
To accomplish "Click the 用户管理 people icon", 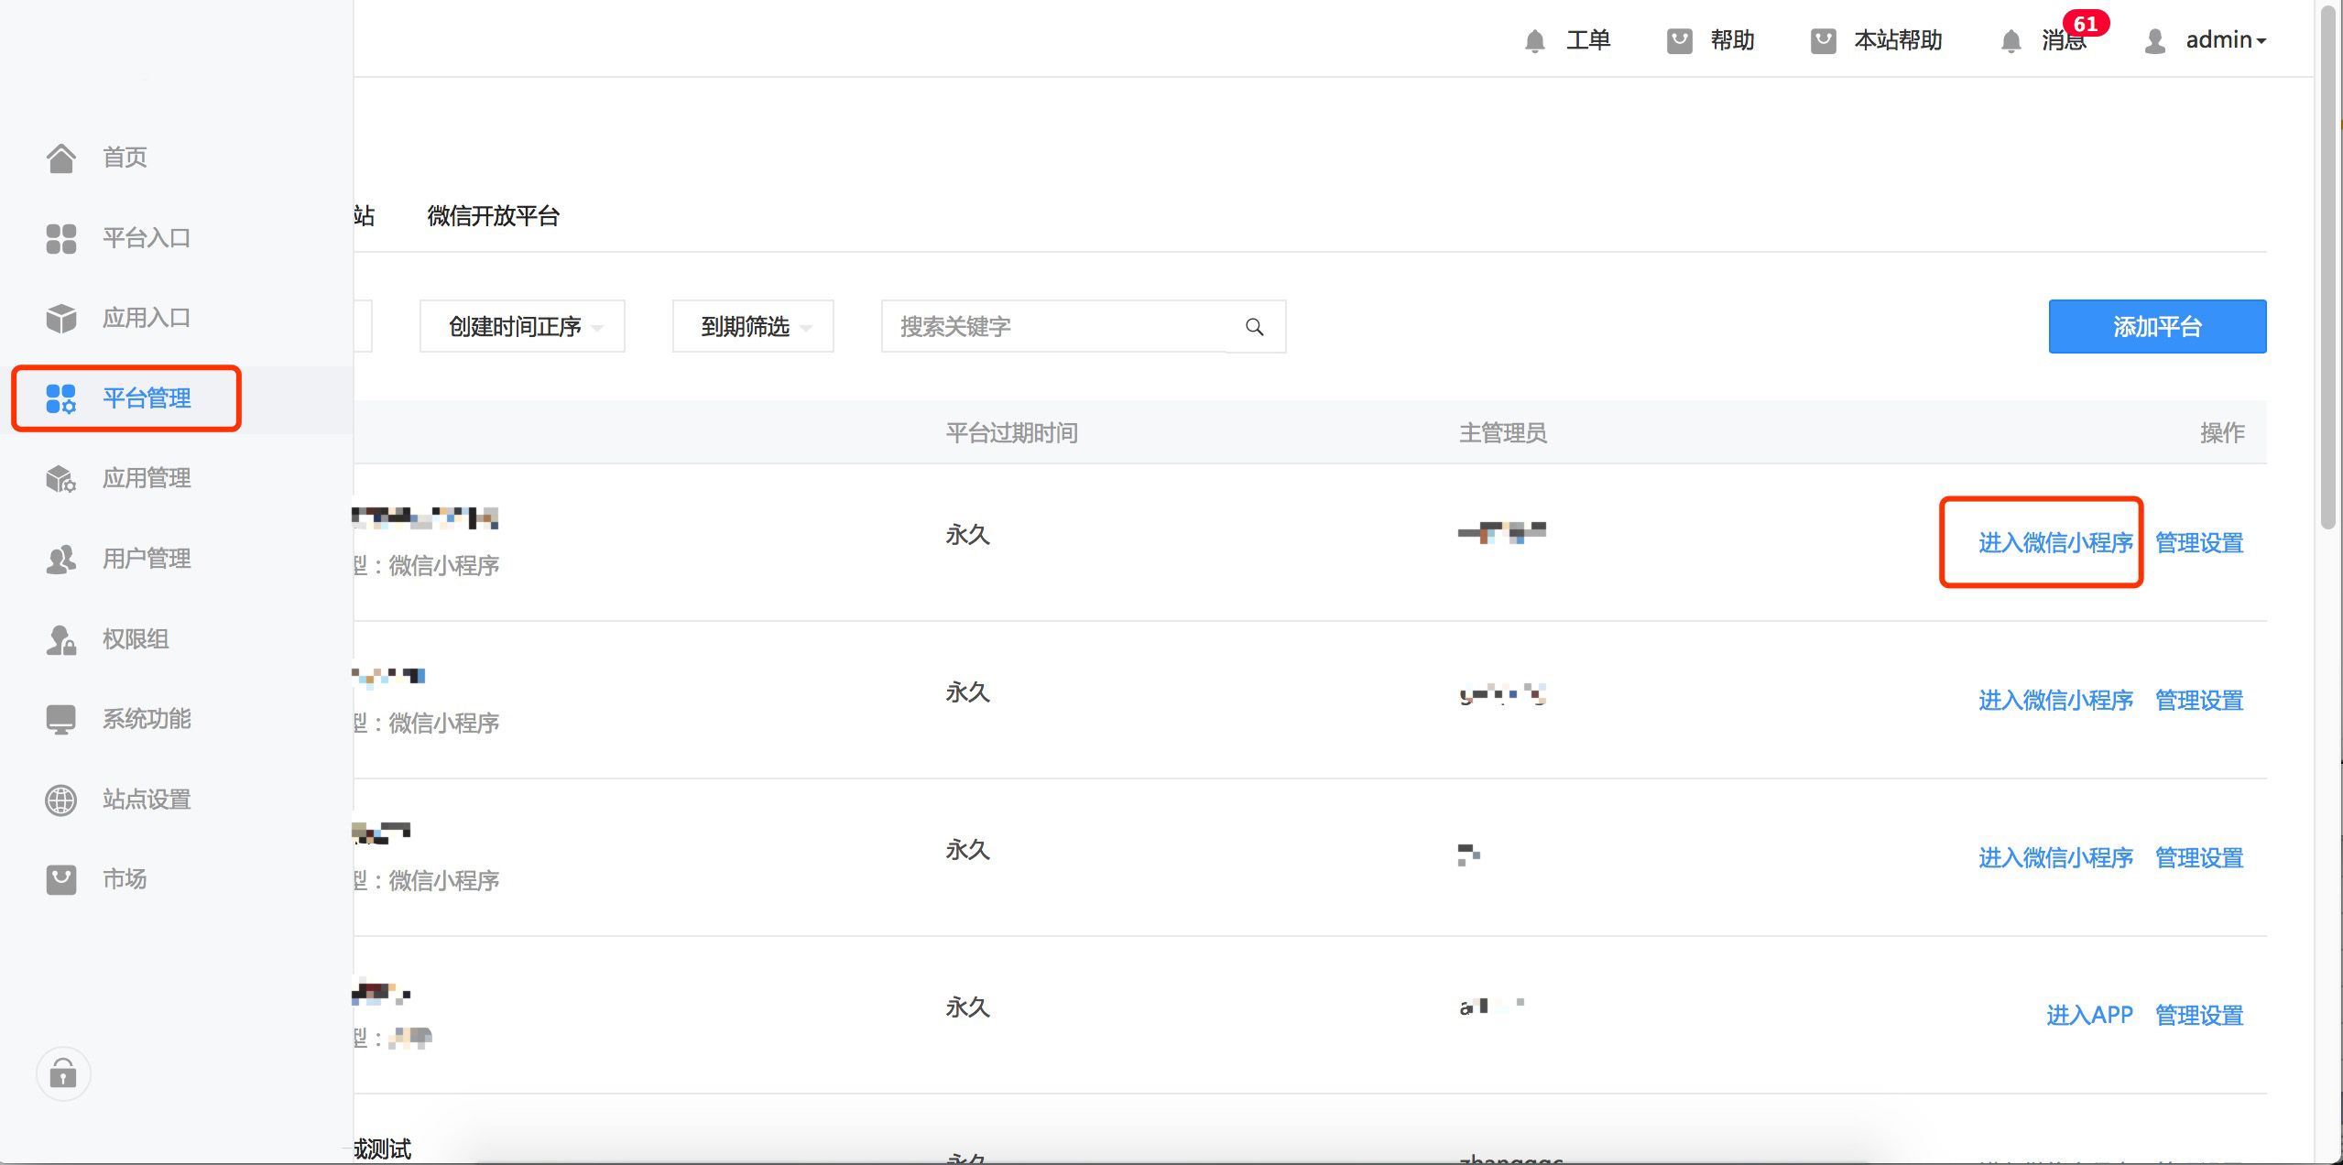I will coord(61,559).
